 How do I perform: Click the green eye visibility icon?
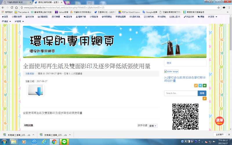pyautogui.click(x=204, y=86)
